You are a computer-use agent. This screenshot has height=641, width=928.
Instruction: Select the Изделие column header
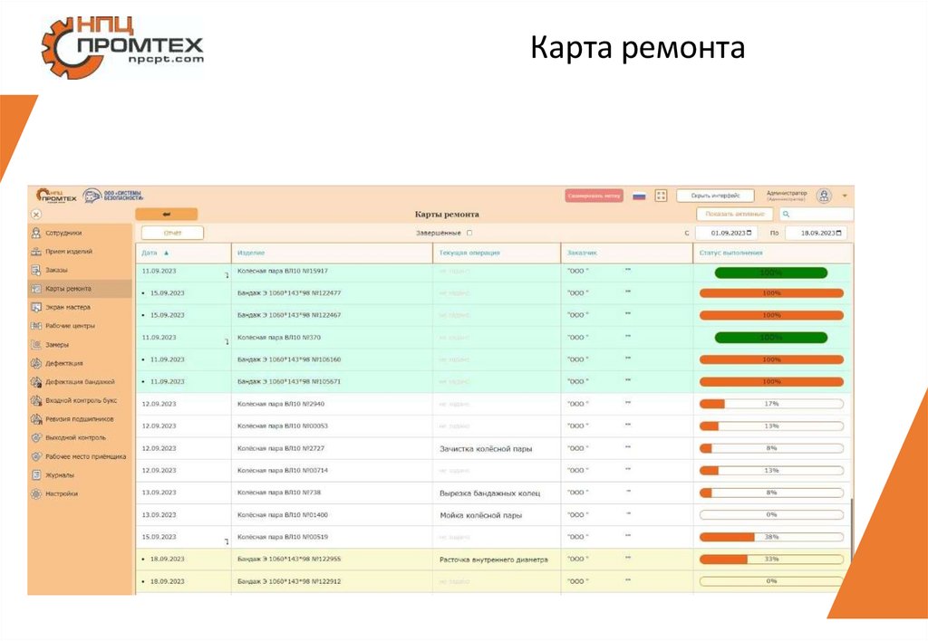[x=251, y=253]
